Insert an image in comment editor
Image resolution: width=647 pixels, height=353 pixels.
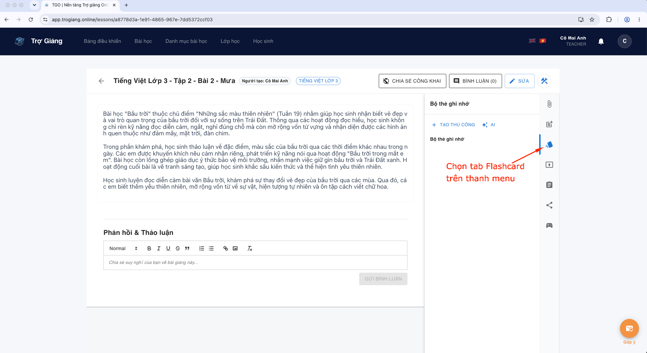click(x=235, y=248)
